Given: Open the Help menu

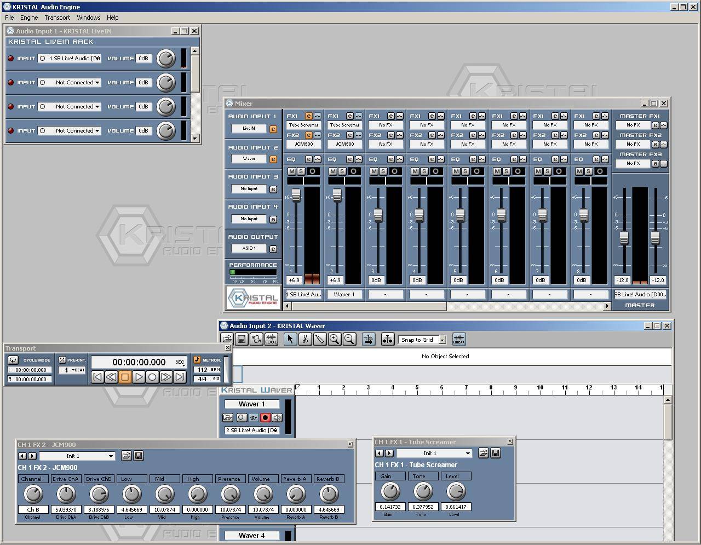Looking at the screenshot, I should coord(112,18).
